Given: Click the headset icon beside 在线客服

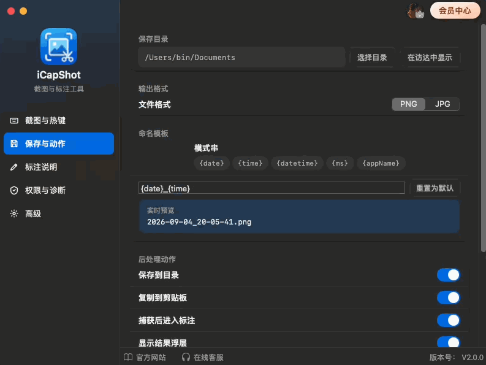Looking at the screenshot, I should (186, 357).
